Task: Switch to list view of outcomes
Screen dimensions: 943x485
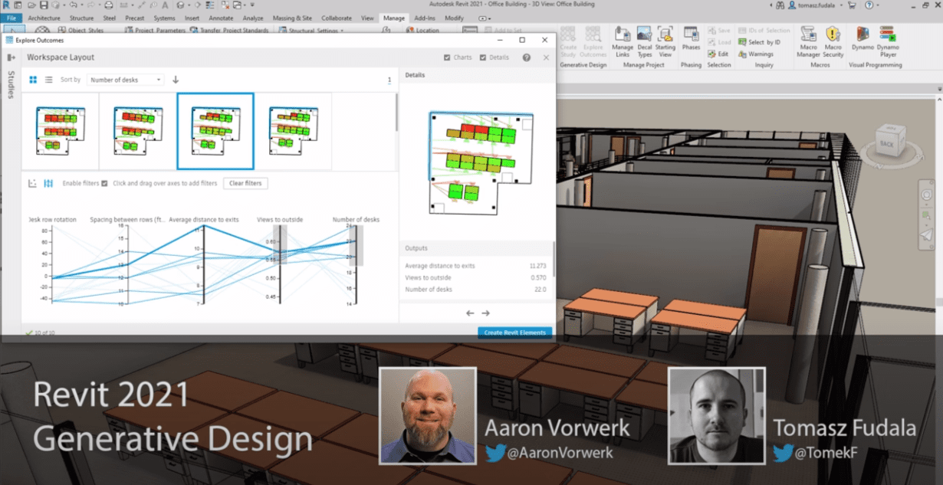Action: point(48,80)
